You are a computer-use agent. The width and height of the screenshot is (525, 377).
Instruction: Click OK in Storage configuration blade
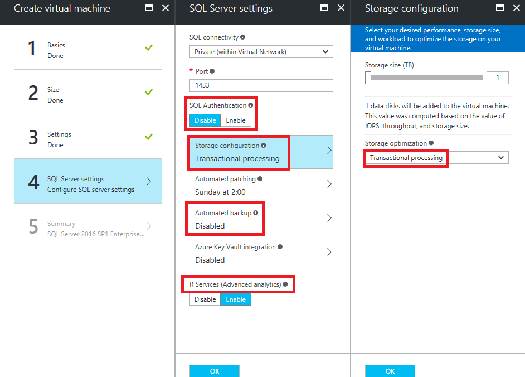pos(390,371)
